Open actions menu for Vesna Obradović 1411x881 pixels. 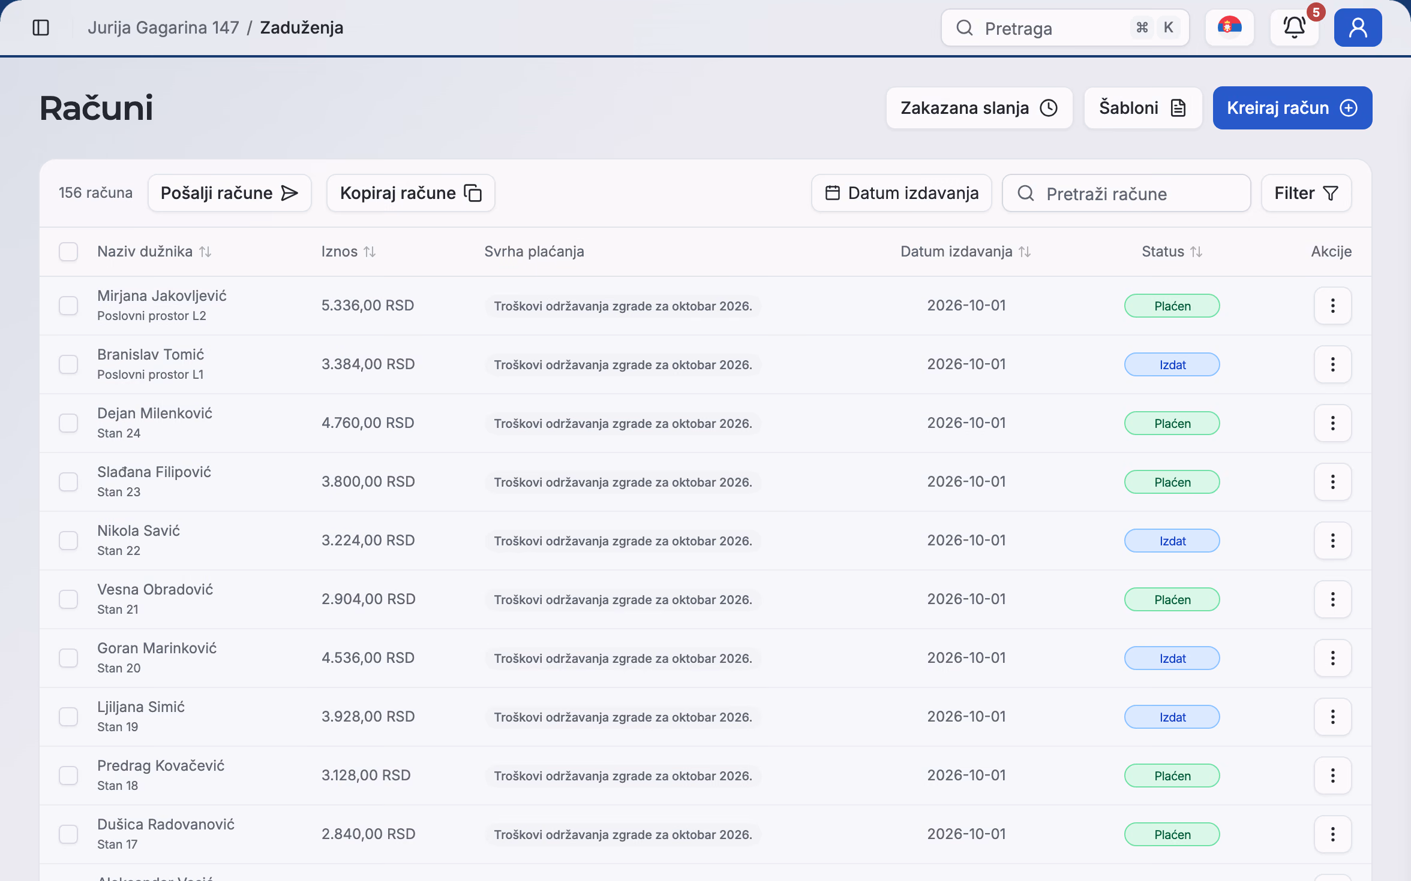(1332, 599)
